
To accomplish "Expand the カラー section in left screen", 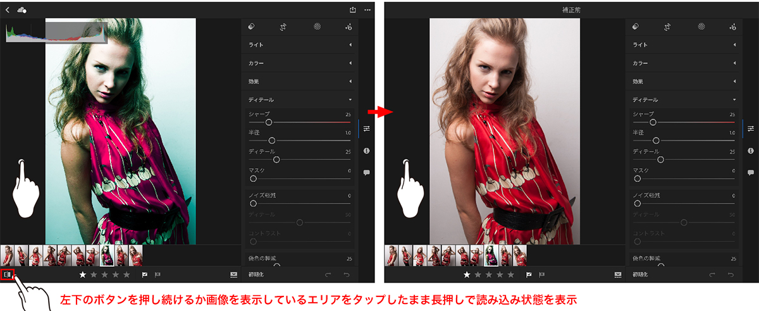I will [x=300, y=63].
